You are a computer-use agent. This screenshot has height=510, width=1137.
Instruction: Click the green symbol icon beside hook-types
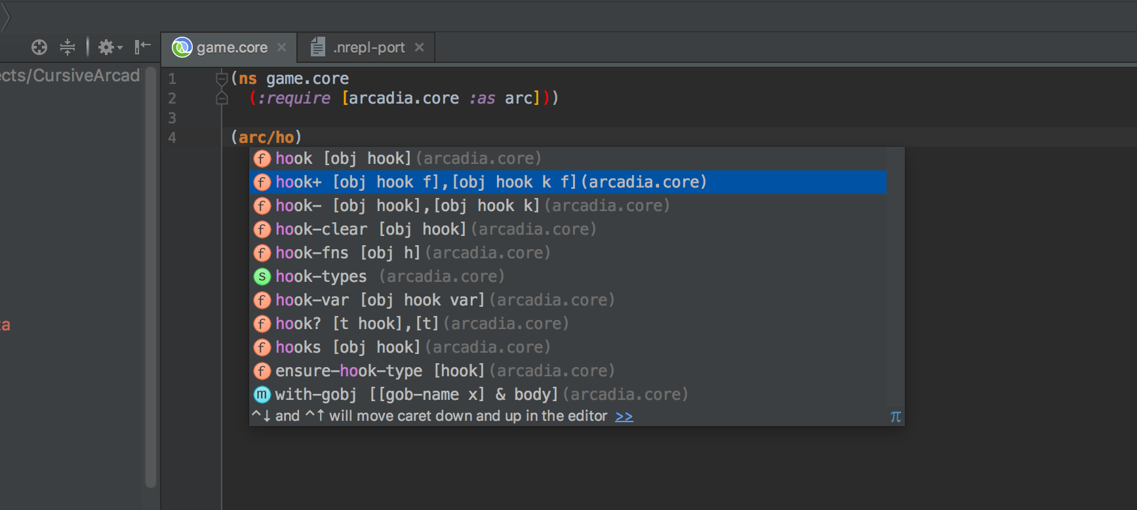(x=262, y=277)
